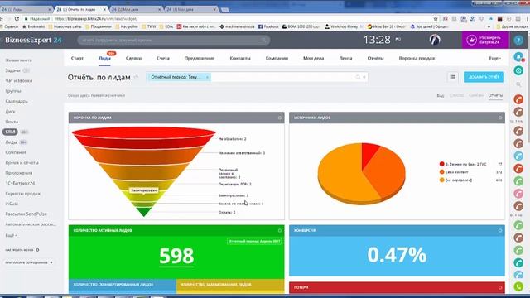
Task: Open Рассылки SendPulse in left sidebar
Action: point(26,214)
